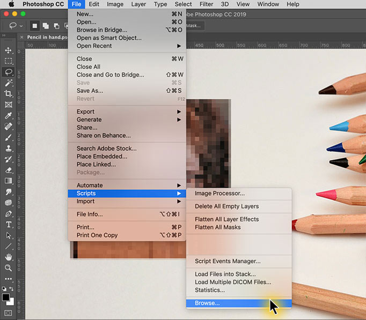Expand the highlighted Scripts submenu
The image size is (366, 320).
tap(127, 193)
